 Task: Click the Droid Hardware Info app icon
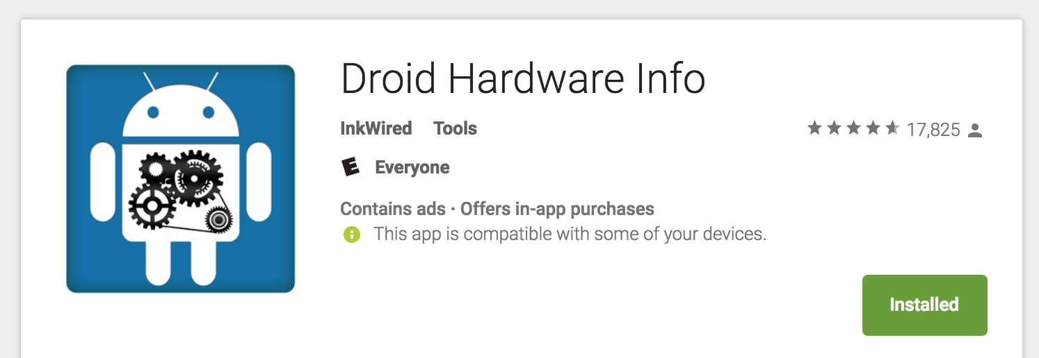tap(180, 178)
